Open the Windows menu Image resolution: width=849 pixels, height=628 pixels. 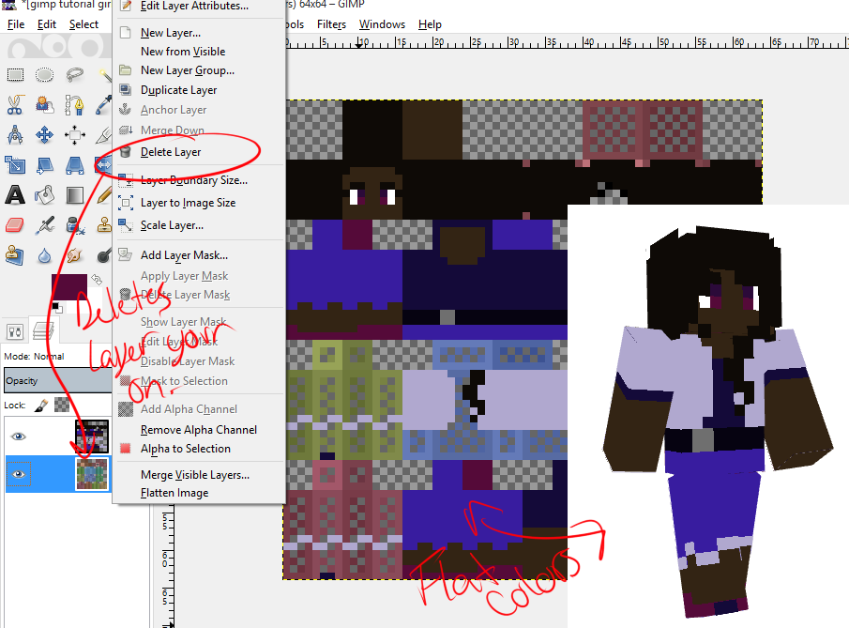[x=382, y=24]
